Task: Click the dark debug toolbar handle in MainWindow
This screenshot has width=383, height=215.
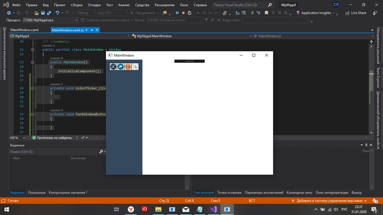Action: (189, 61)
